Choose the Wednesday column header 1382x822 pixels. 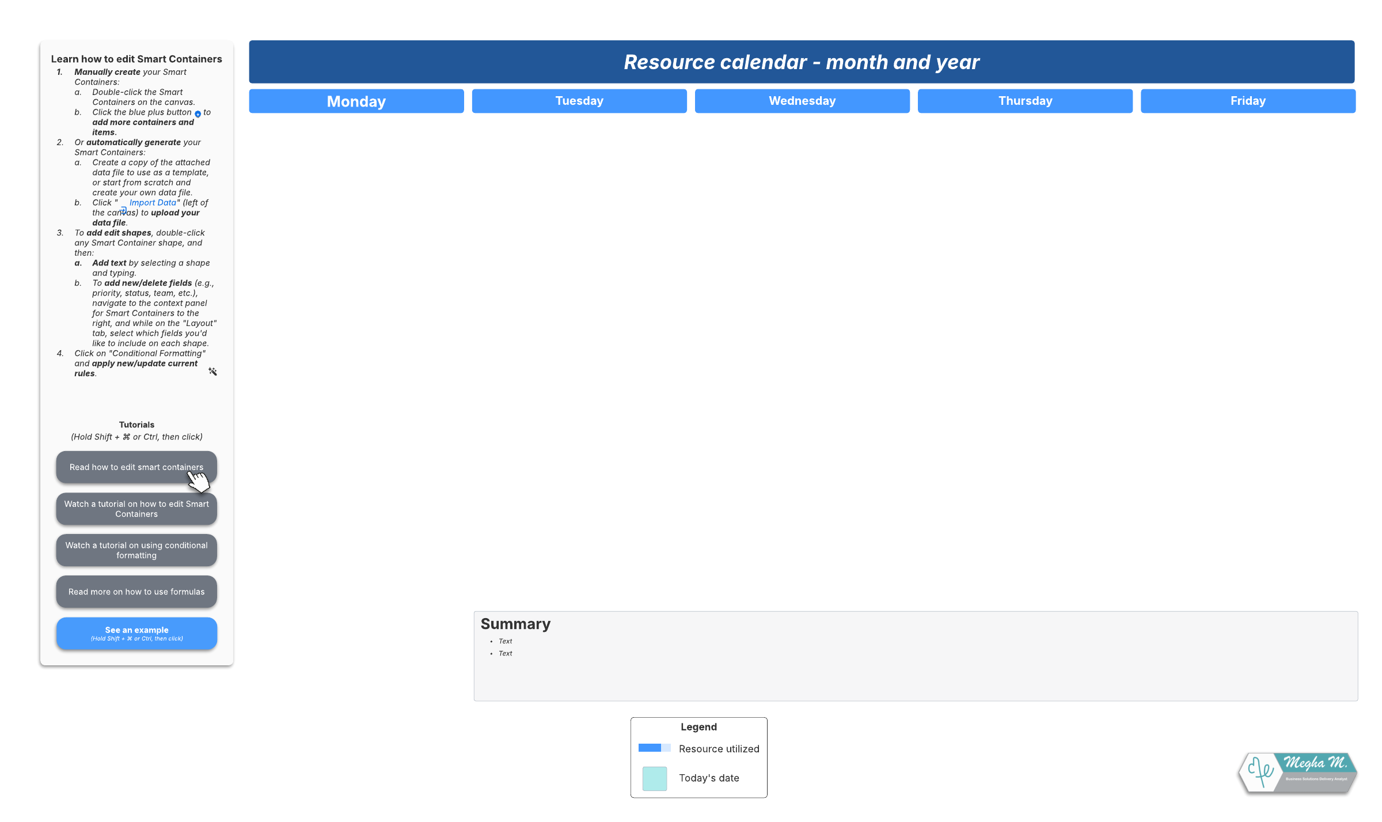tap(802, 101)
